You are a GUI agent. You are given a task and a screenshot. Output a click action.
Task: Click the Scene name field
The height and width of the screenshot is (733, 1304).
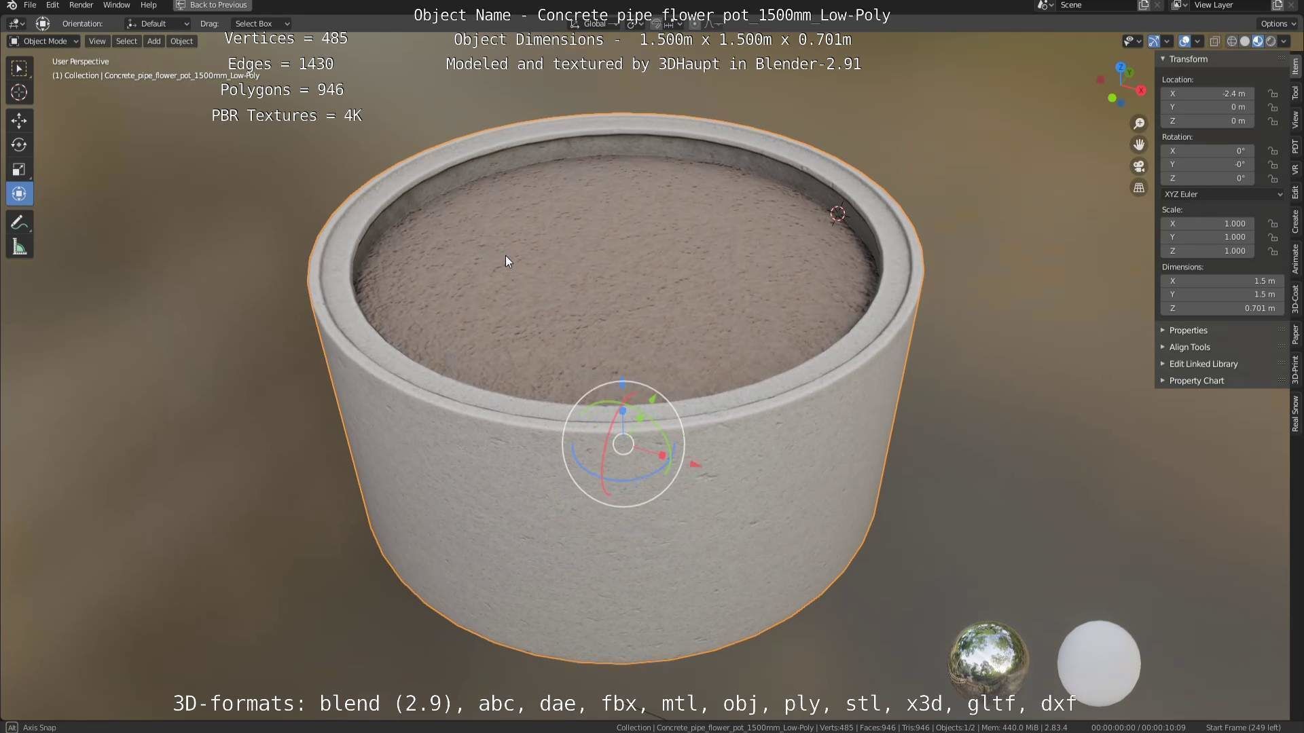coord(1095,5)
